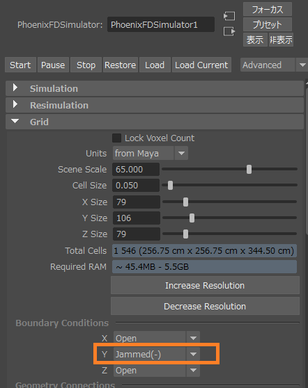
Task: Click the Y Size value field
Action: tap(137, 218)
